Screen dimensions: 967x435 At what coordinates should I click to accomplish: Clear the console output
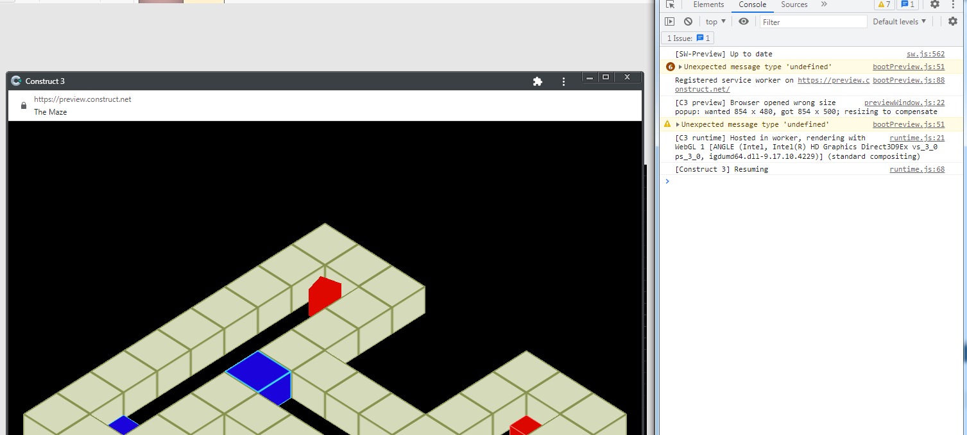point(688,22)
